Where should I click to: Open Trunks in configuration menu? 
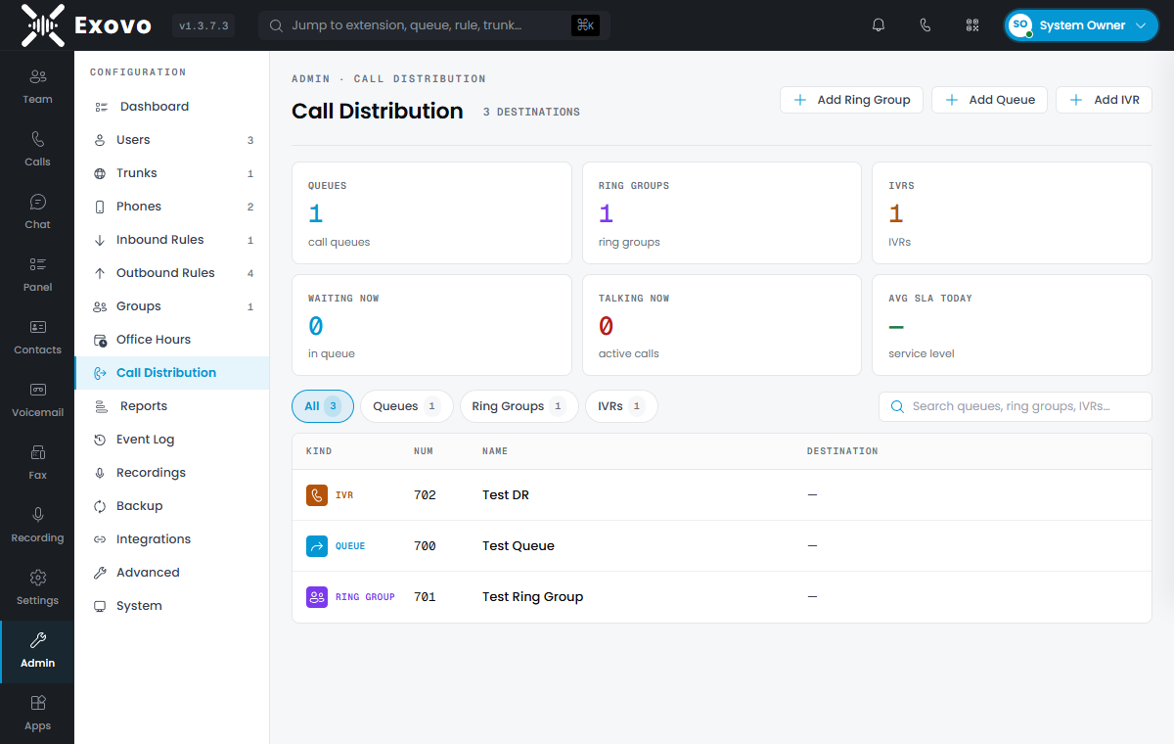pos(171,173)
